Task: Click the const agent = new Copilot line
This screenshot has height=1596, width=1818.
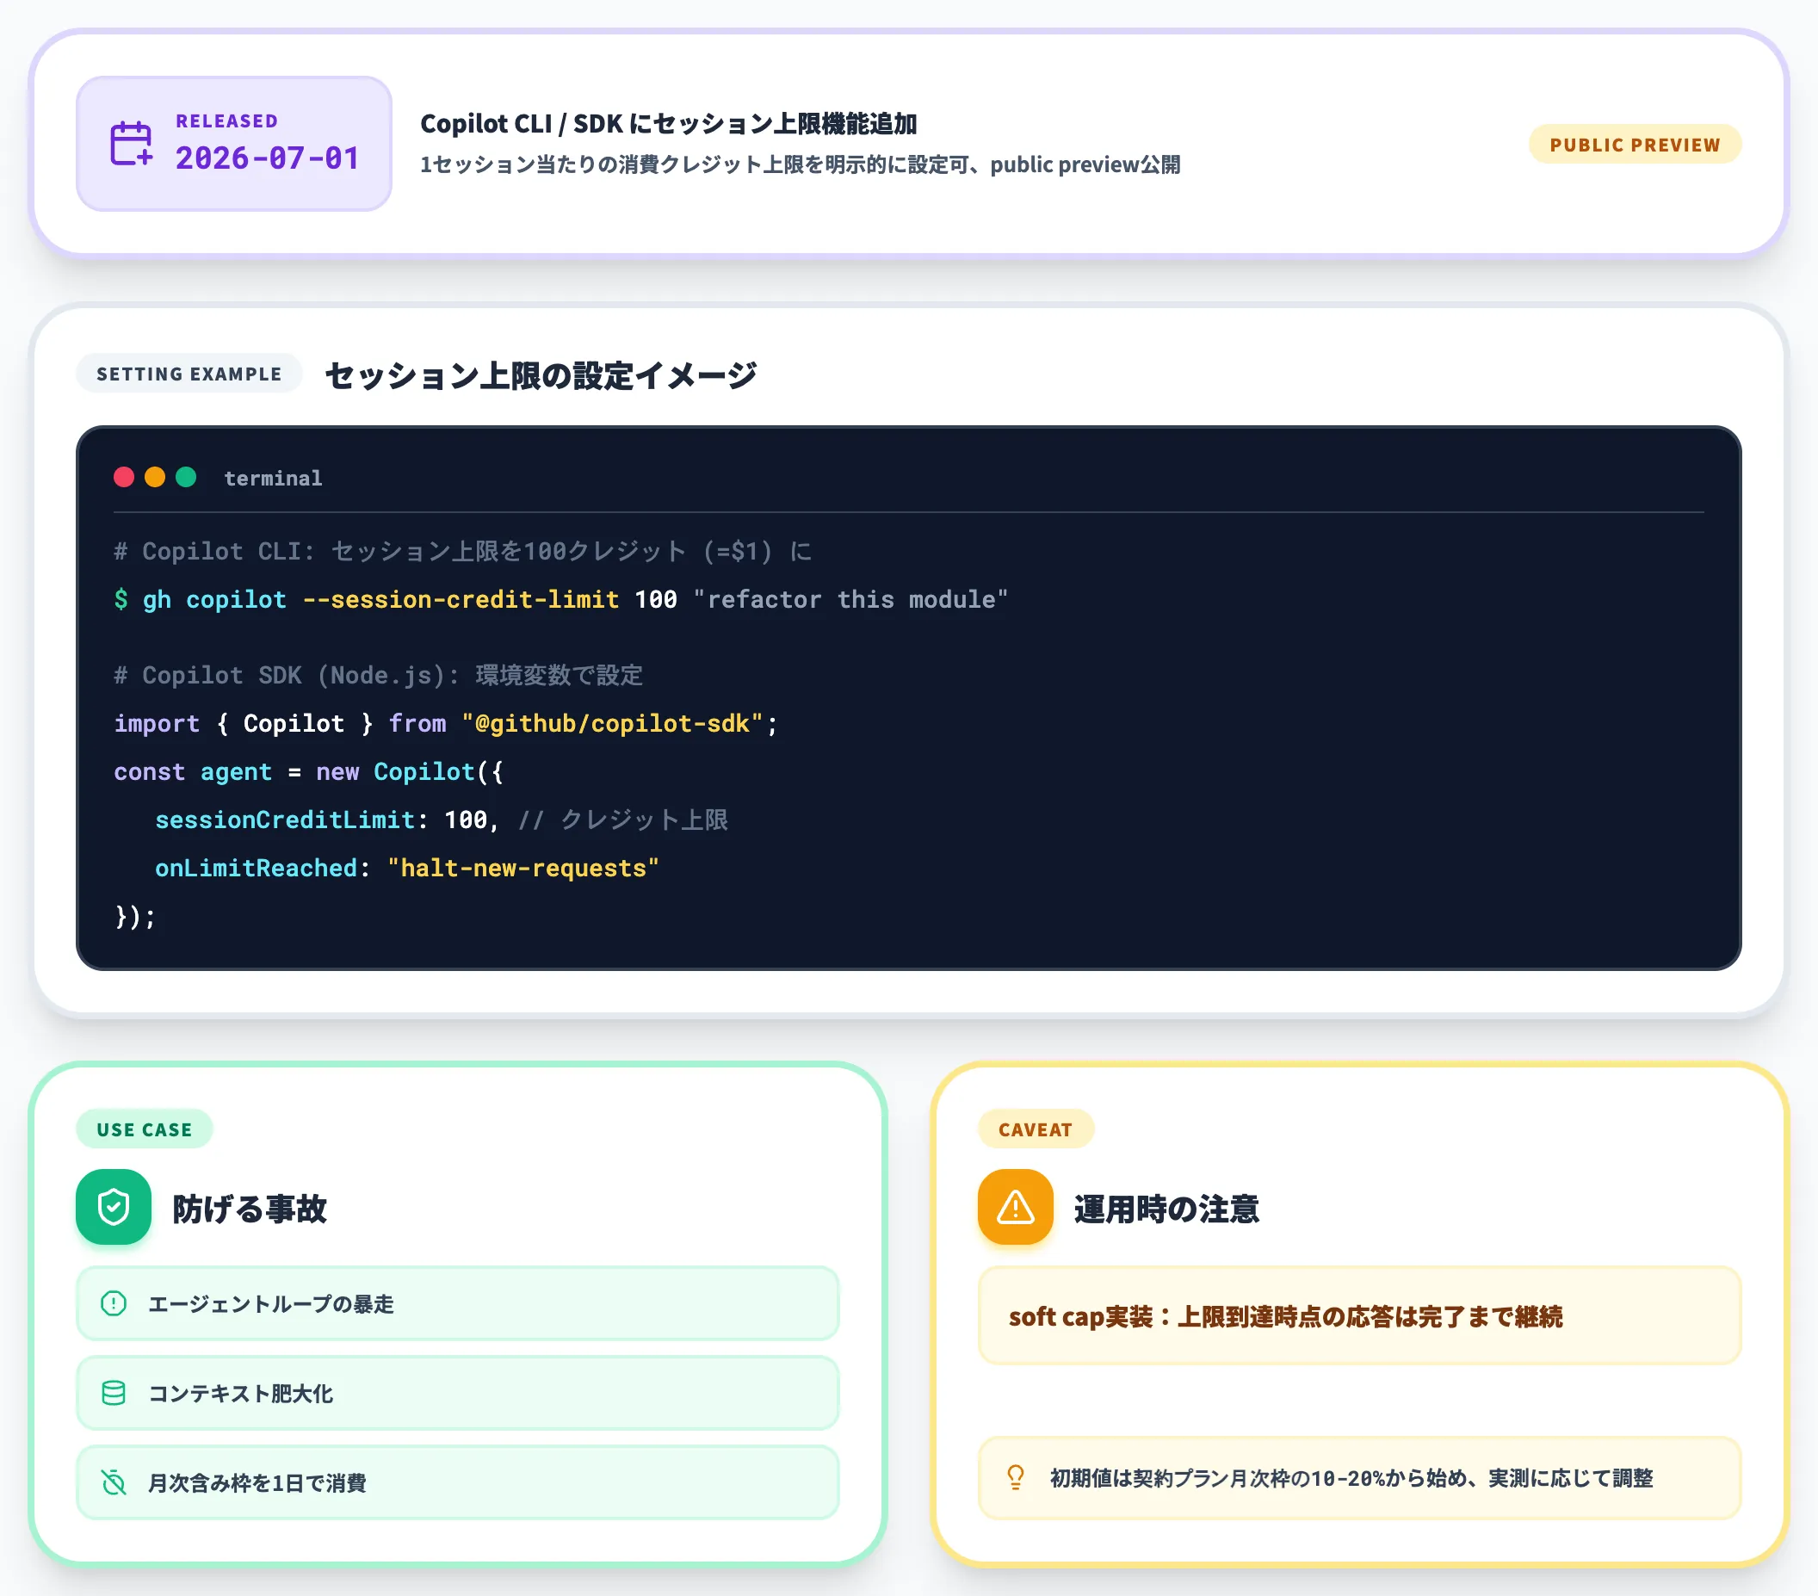Action: click(309, 771)
